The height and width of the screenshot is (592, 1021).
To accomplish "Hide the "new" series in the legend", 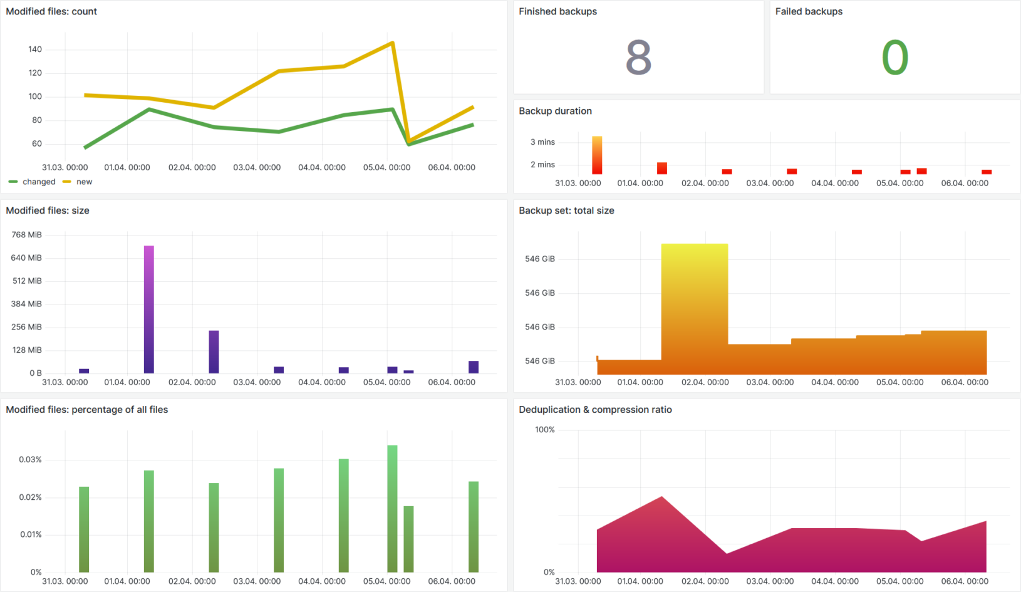I will [x=85, y=182].
